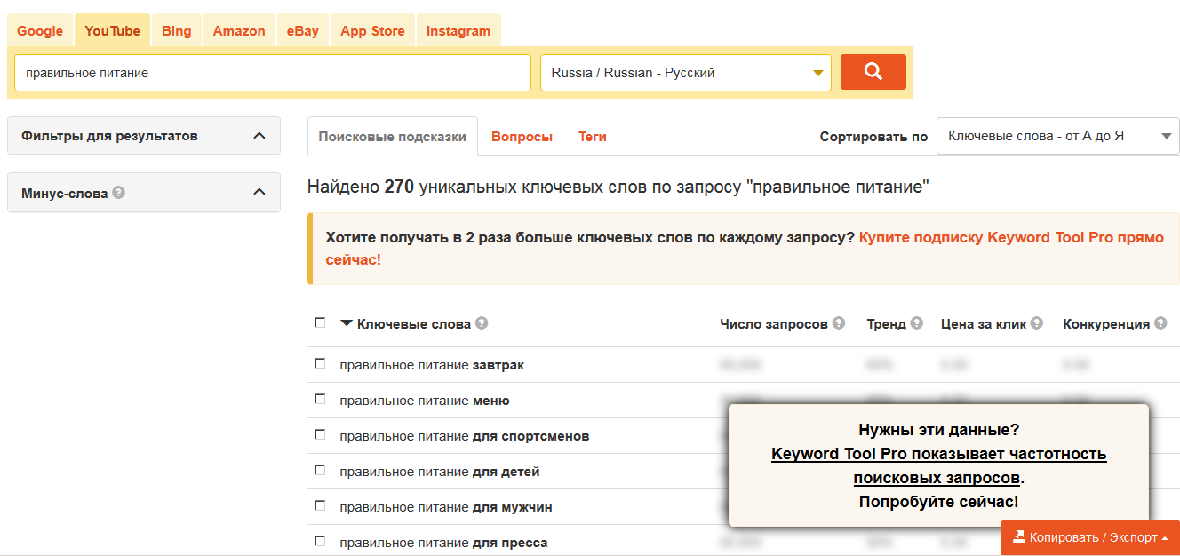Check the box for правильное питание завтрак
1180x556 pixels.
coord(320,364)
